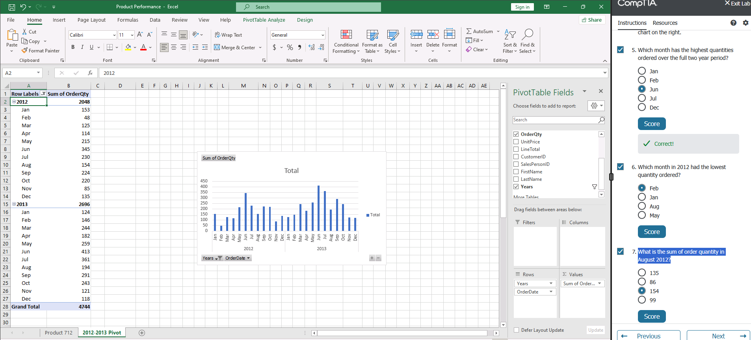Open the font size dropdown
Viewport: 751px width, 340px height.
tap(132, 35)
